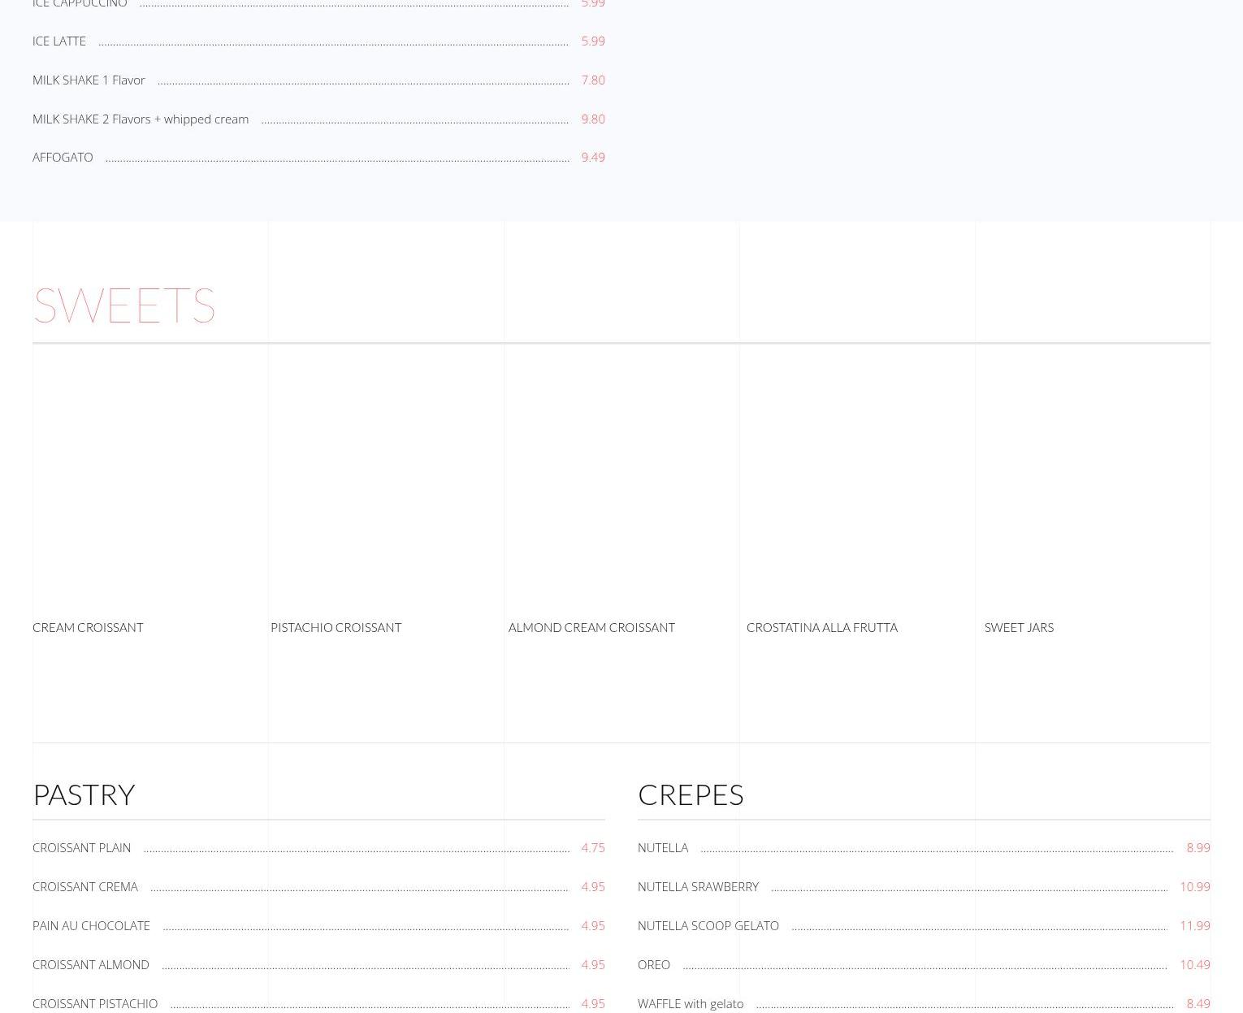
Task: Open the PISTACHIO CROISSANT item
Action: click(x=336, y=627)
